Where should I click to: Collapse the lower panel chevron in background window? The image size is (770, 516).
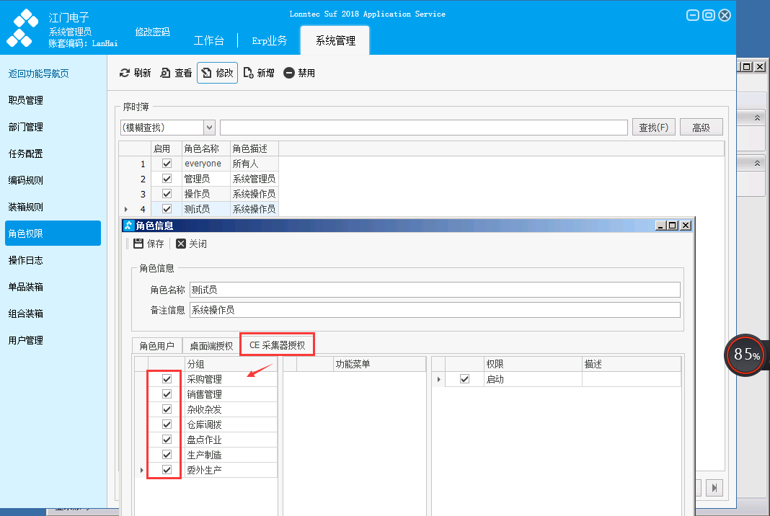(x=757, y=163)
